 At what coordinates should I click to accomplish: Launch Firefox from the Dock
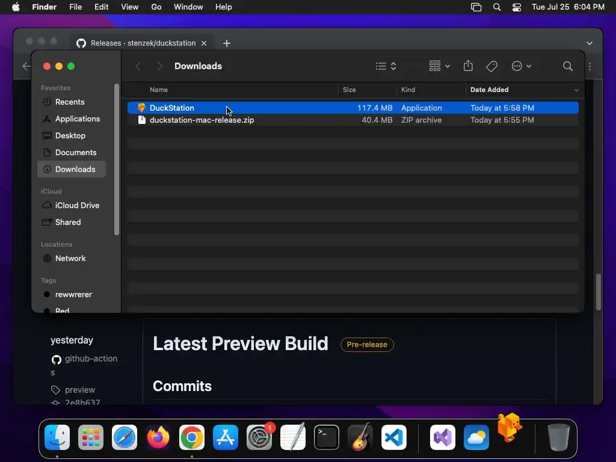click(x=158, y=437)
